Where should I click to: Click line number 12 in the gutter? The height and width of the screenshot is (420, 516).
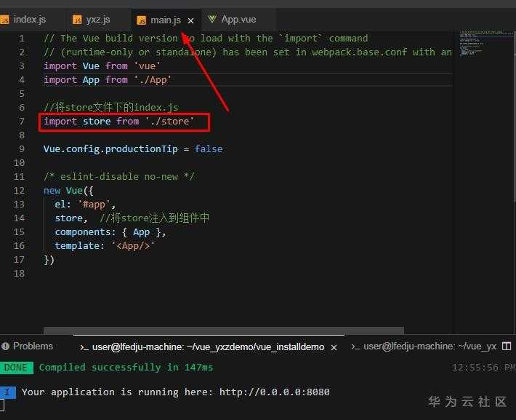(19, 191)
